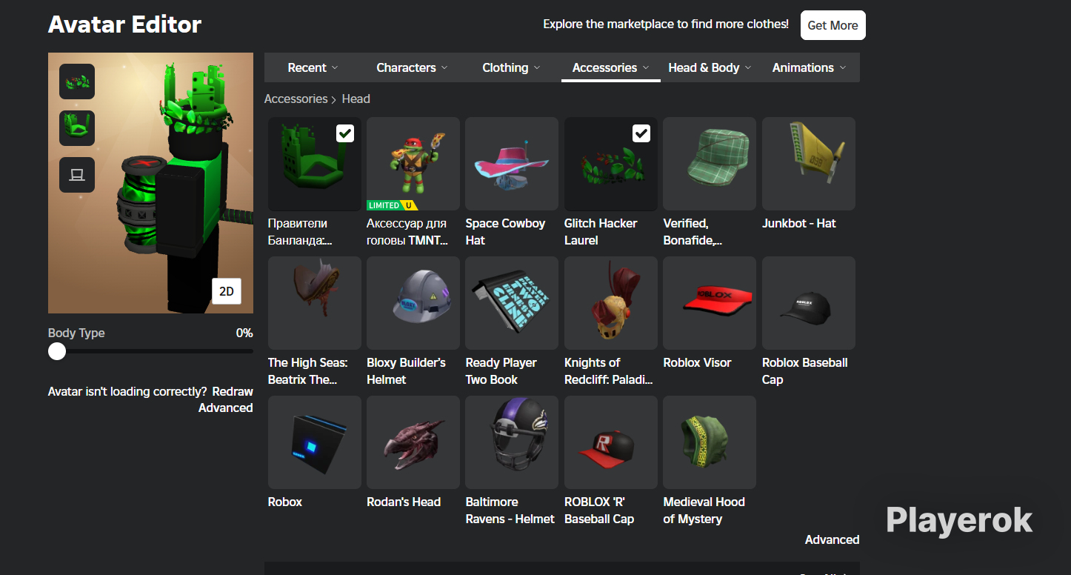This screenshot has width=1071, height=575.
Task: Click the Head breadcrumb text
Action: coord(356,99)
